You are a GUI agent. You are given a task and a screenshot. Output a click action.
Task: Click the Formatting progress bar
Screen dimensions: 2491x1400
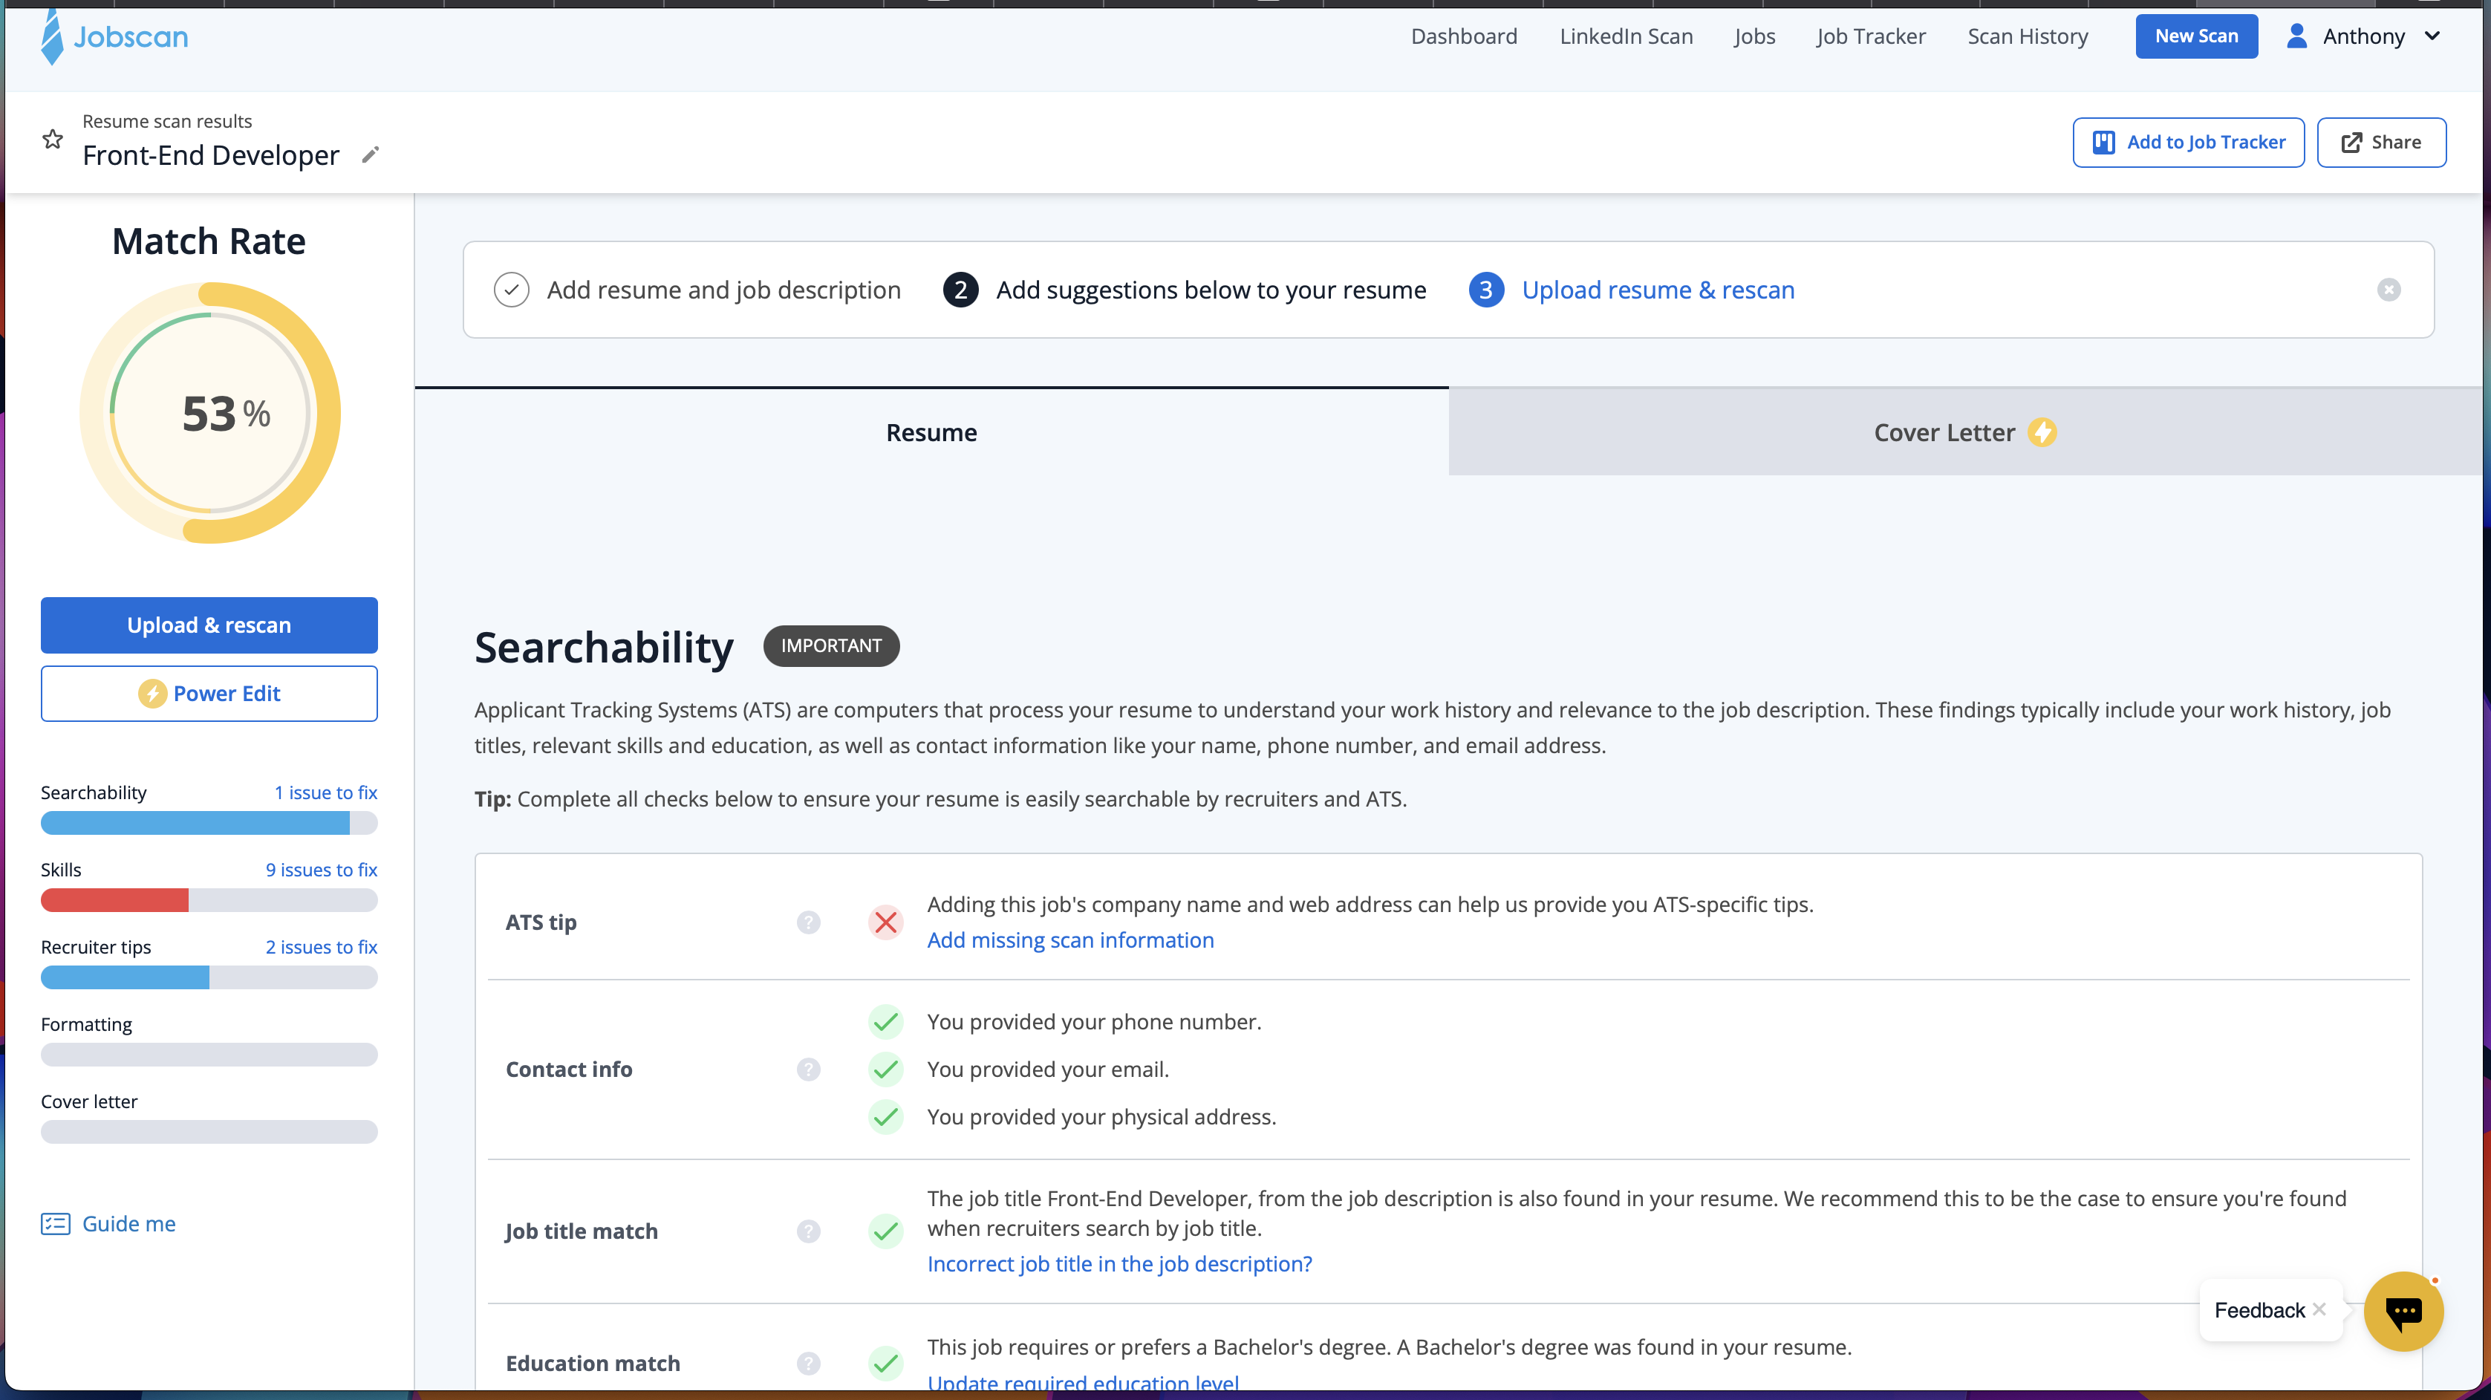(209, 1055)
